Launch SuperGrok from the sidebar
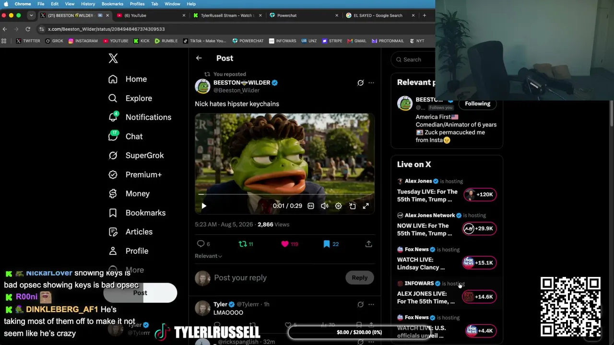This screenshot has width=614, height=345. (136, 156)
